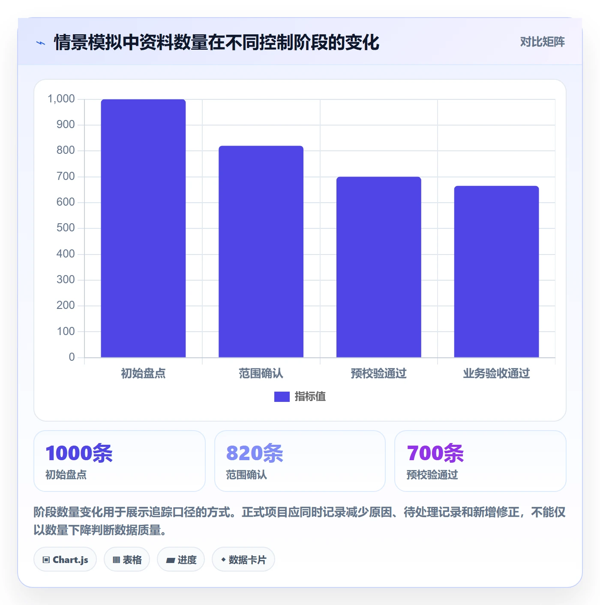Click the 1,000 y-axis tick label

click(61, 99)
